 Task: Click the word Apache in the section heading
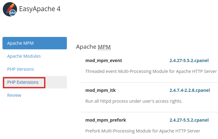(86, 47)
